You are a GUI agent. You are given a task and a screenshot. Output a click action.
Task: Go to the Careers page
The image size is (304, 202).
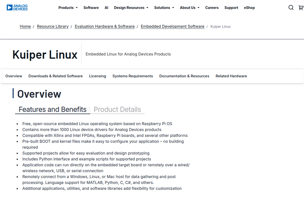tap(212, 8)
